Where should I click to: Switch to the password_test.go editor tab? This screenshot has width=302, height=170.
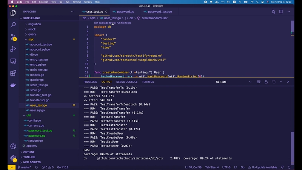[158, 12]
